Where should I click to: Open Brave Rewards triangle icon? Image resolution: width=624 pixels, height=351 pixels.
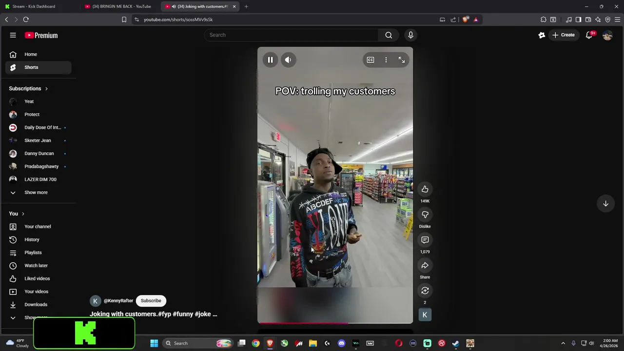coord(476,19)
